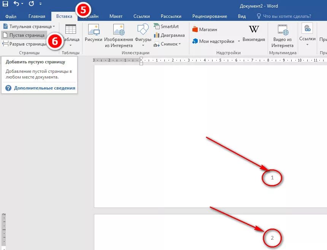Open the Рецензирование tab
This screenshot has height=250, width=327.
pos(210,16)
